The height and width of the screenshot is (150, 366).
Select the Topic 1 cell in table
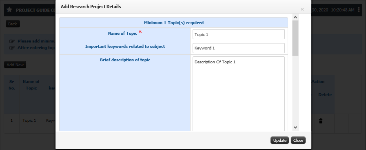[29, 121]
